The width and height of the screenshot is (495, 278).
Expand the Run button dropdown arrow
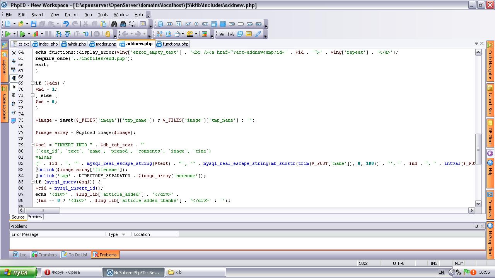tap(14, 34)
